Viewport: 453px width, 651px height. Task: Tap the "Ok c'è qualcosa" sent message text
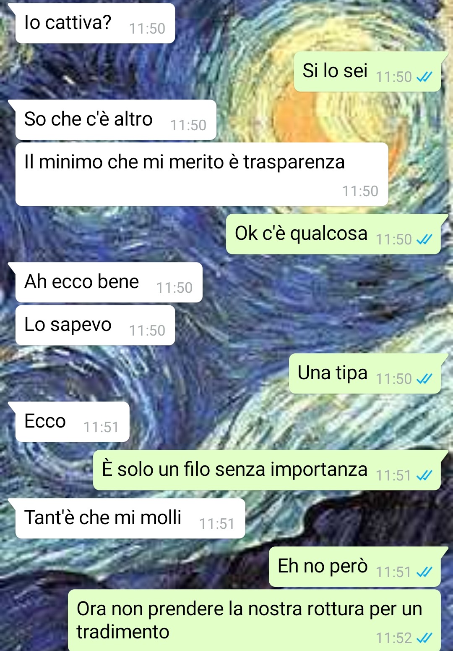click(301, 234)
